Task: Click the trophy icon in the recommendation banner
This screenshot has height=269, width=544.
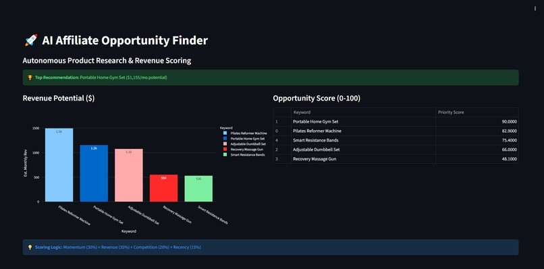Action: (30, 78)
